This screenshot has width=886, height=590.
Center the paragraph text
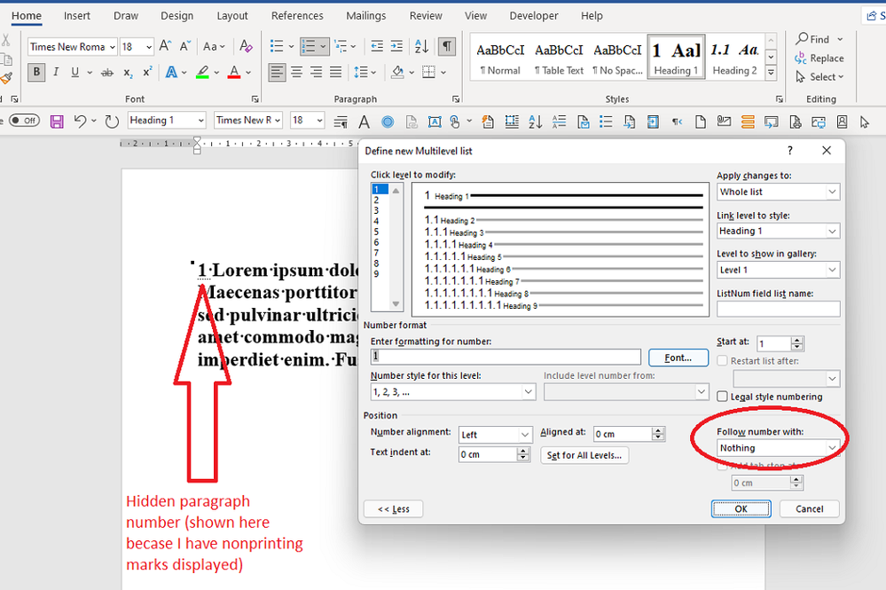[x=296, y=73]
